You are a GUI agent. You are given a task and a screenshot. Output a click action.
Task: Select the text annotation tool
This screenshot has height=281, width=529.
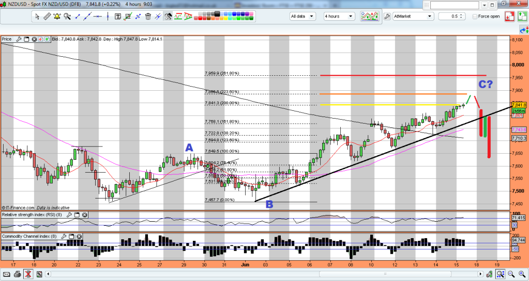[x=118, y=16]
